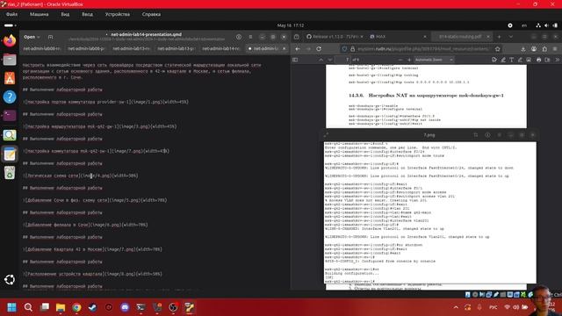Open VirtualBox Ввод menu

tap(87, 14)
